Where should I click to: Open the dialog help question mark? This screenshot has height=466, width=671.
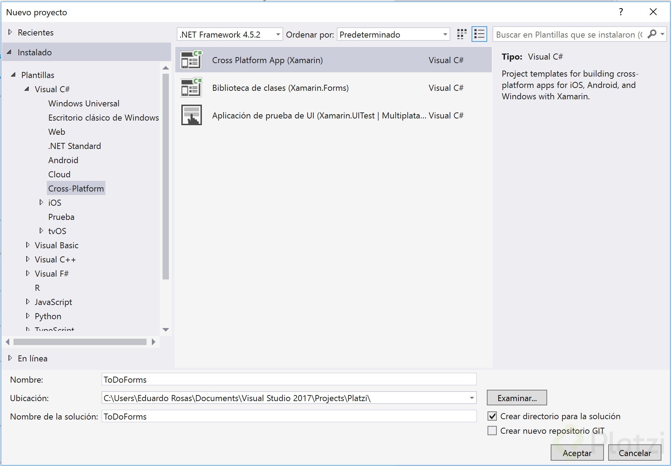pos(621,12)
